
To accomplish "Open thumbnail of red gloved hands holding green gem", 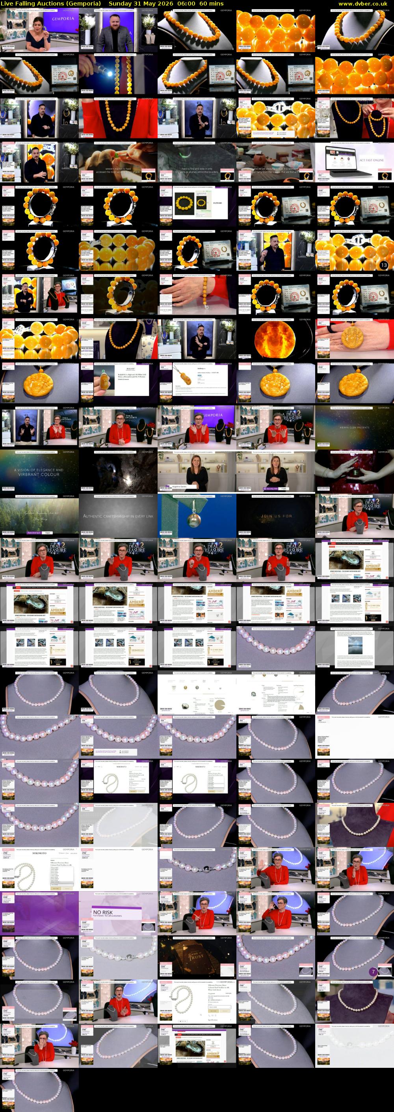I will click(354, 472).
